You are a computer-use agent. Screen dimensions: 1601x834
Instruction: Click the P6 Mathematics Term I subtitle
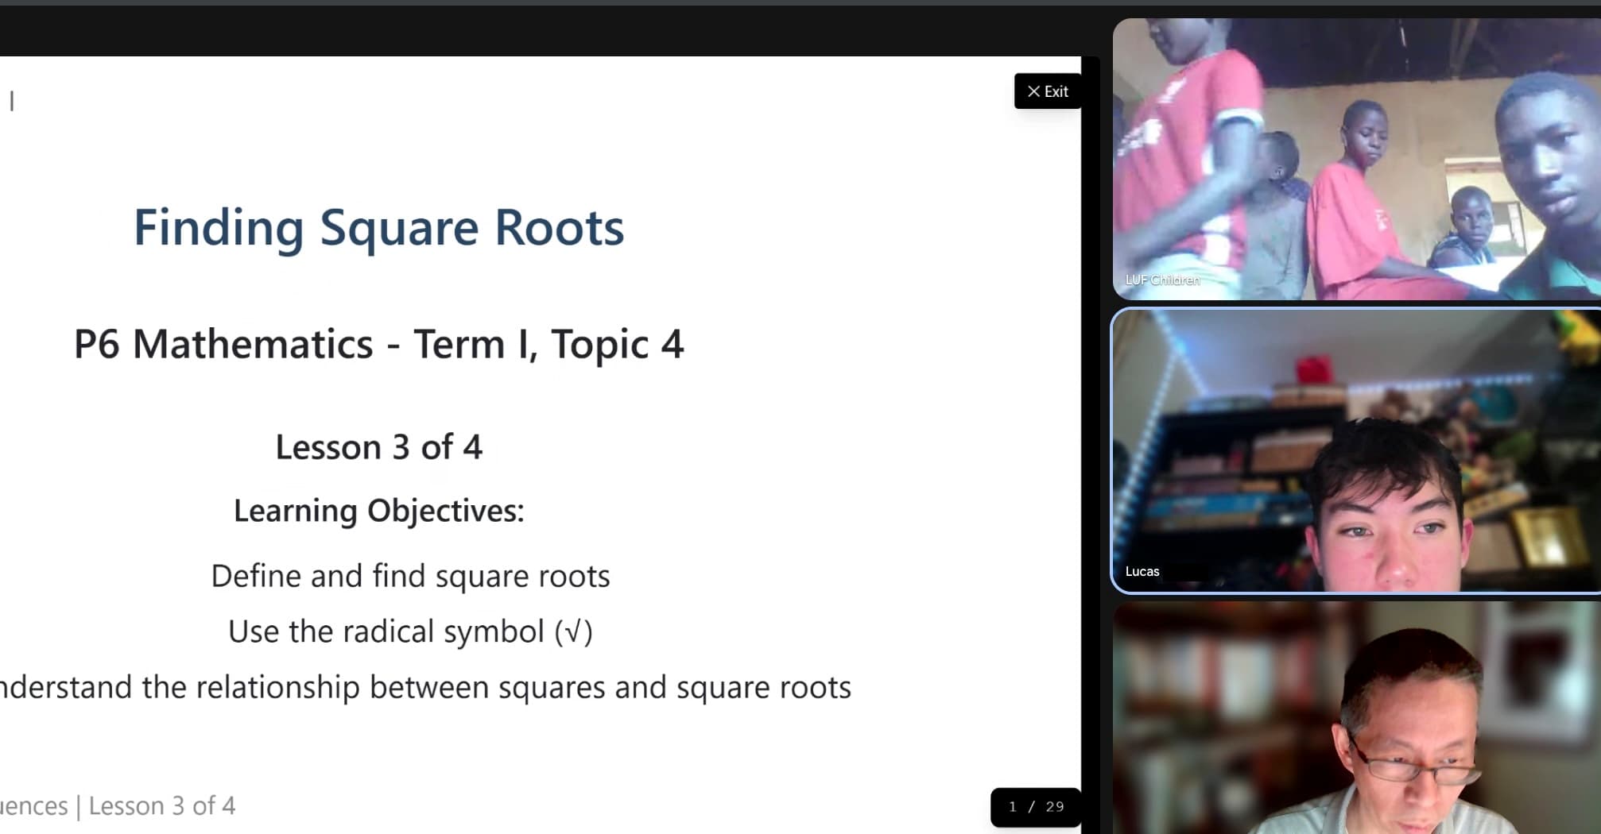378,345
